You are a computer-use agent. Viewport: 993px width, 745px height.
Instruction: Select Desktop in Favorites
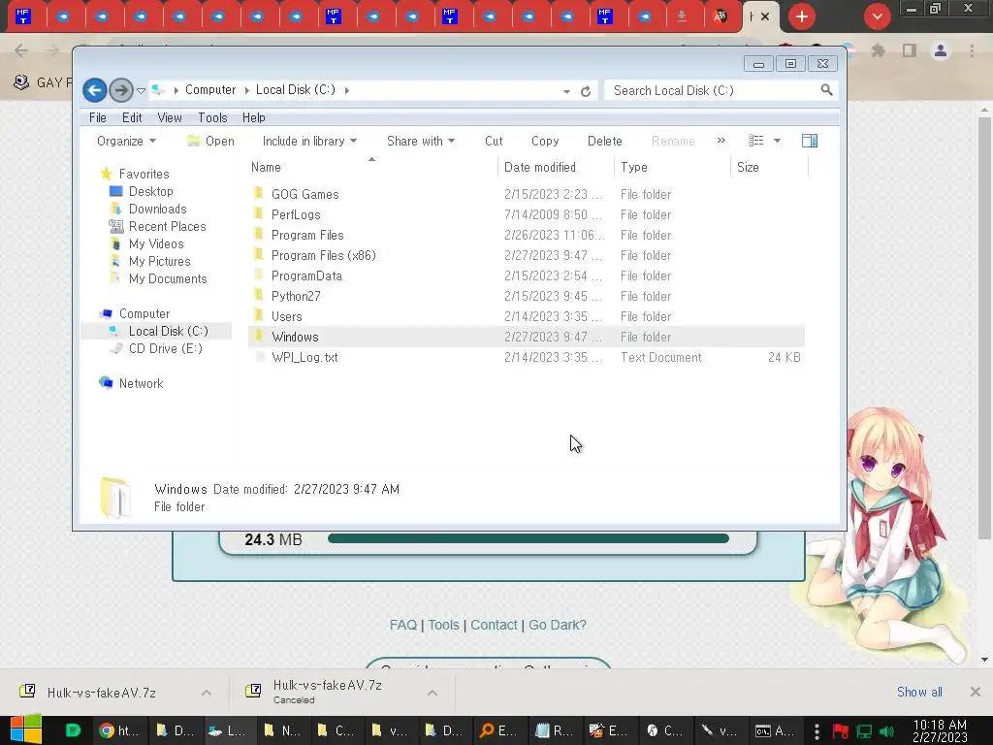150,191
